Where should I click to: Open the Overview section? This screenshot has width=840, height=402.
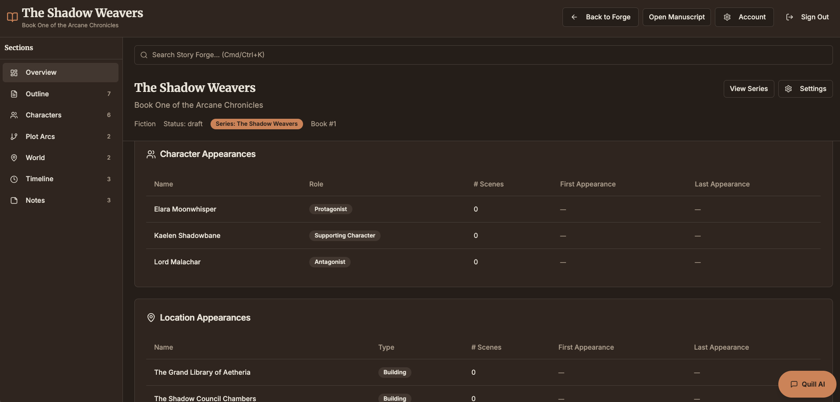[60, 73]
